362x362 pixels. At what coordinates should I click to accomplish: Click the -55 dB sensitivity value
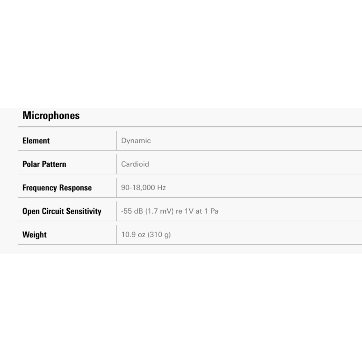coord(170,211)
